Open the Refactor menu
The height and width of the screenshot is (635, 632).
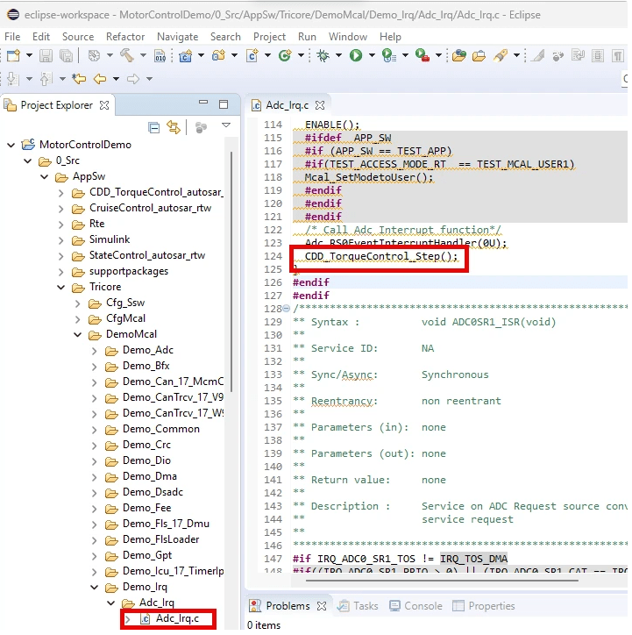(125, 37)
